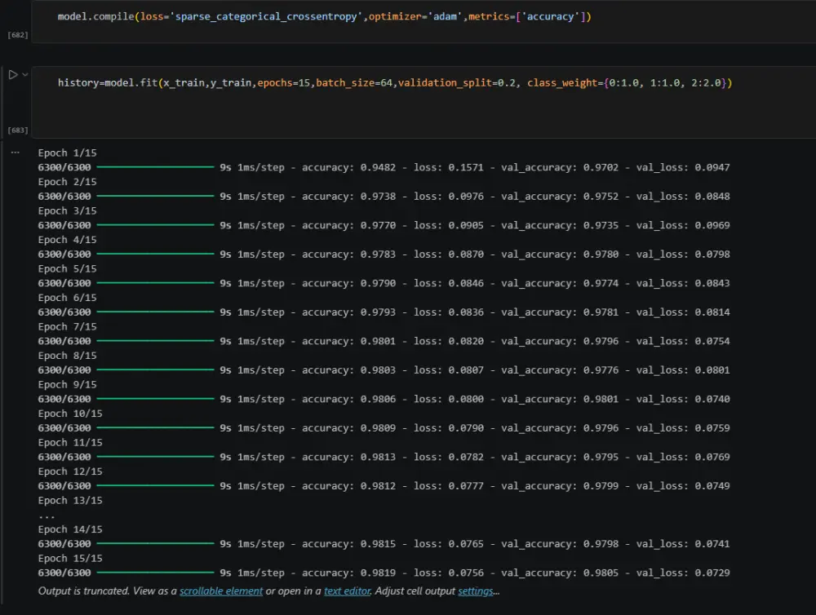The image size is (816, 615).
Task: Click the 'Epoch 1/15' output line
Action: click(x=67, y=153)
